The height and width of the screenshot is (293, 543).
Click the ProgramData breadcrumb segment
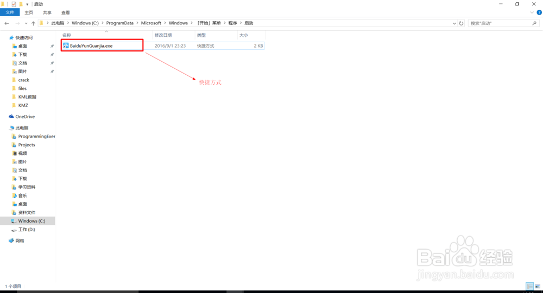(x=120, y=23)
